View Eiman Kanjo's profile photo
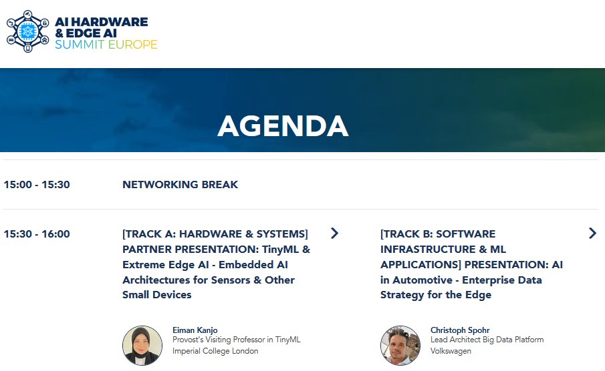The width and height of the screenshot is (605, 371). click(x=142, y=345)
